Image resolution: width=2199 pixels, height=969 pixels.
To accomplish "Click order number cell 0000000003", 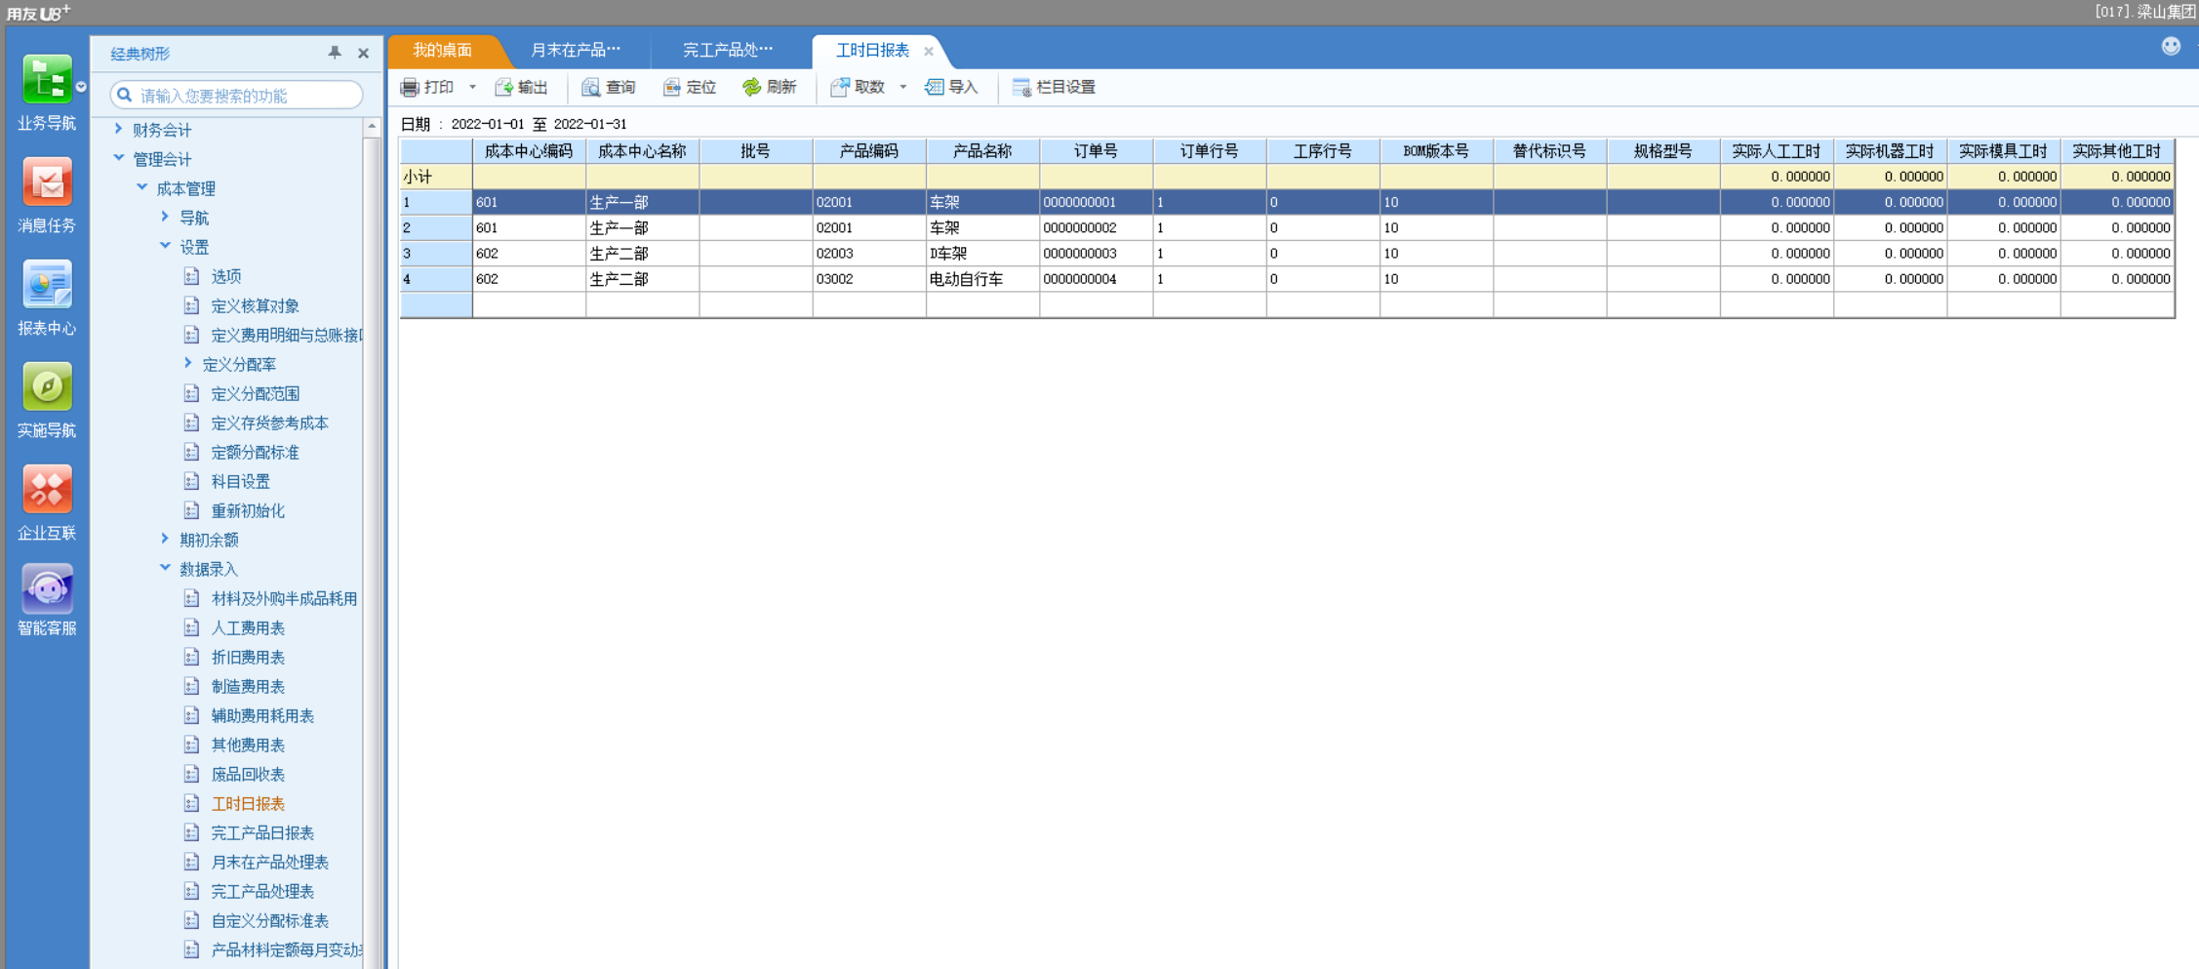I will click(1096, 254).
